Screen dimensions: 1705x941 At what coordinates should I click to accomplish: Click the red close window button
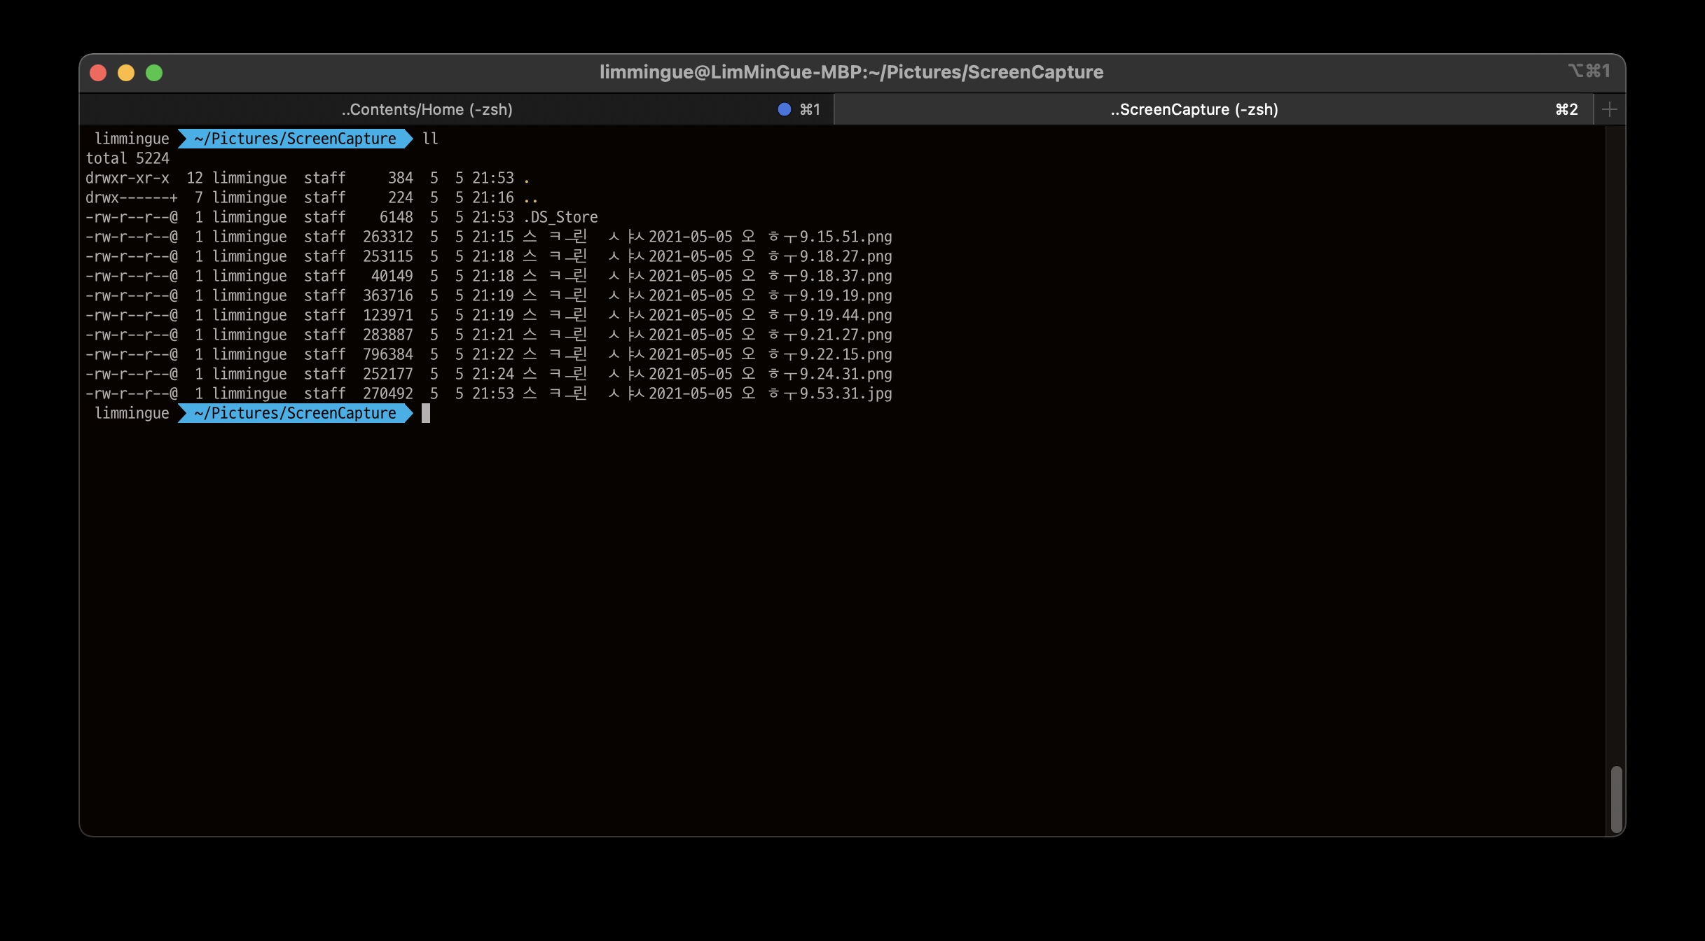tap(98, 73)
